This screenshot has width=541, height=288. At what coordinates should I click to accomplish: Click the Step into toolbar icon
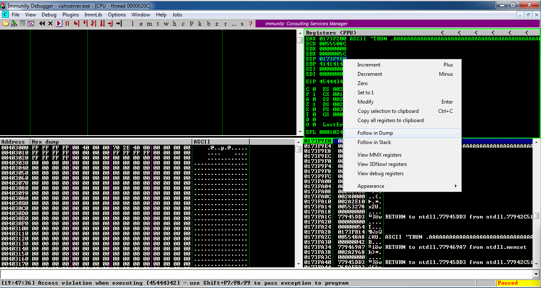[76, 24]
